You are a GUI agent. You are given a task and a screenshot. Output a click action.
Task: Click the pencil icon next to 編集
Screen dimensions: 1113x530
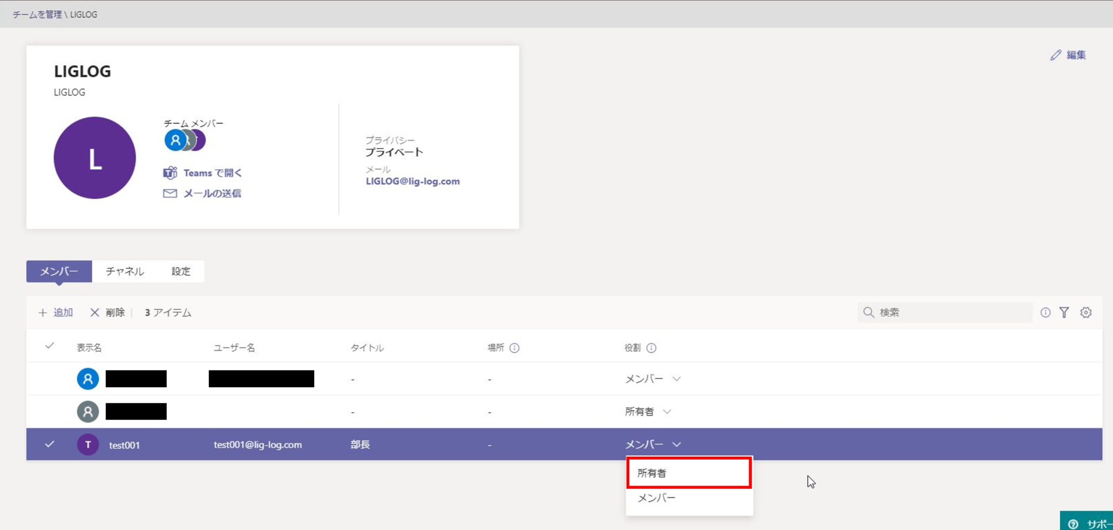(x=1055, y=54)
